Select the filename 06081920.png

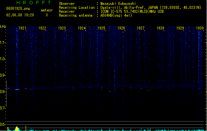click(x=18, y=9)
